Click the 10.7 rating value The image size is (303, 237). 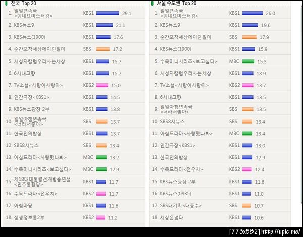[x=259, y=206]
